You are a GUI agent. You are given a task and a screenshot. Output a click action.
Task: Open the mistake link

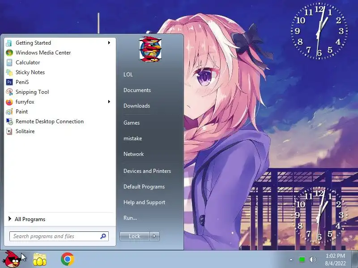[132, 138]
